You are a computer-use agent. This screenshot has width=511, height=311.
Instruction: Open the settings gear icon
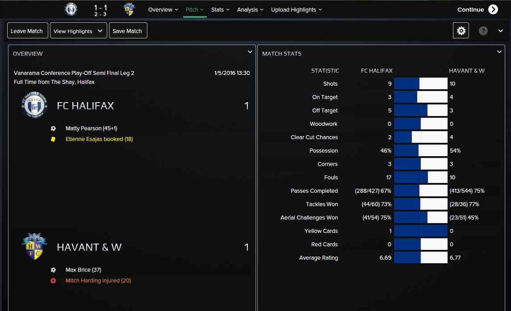pyautogui.click(x=461, y=31)
